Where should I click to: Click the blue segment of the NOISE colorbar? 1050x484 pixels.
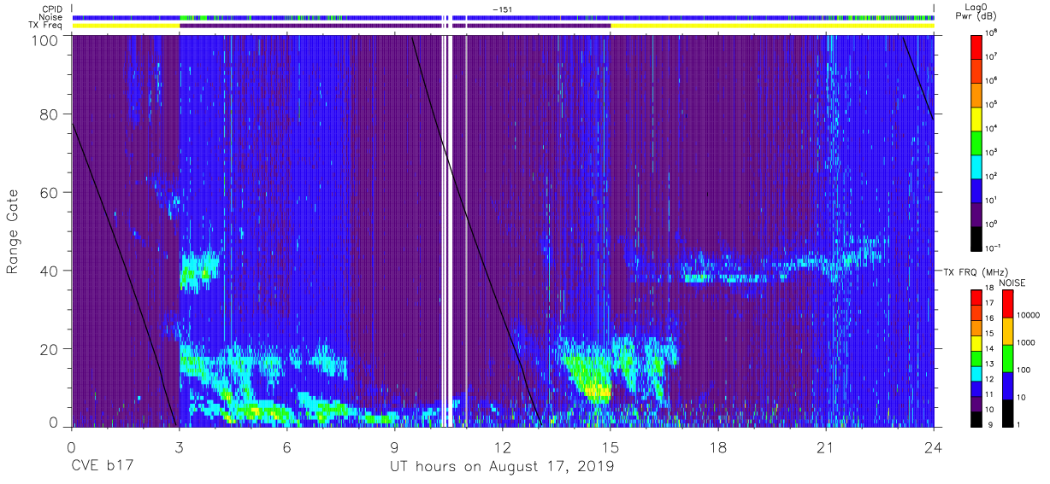1006,385
